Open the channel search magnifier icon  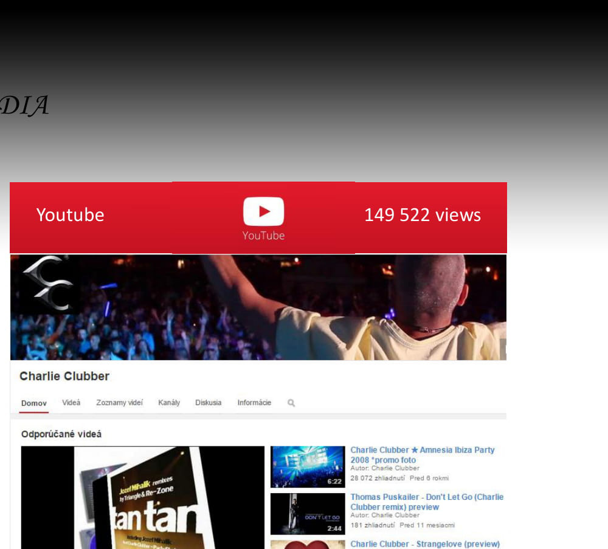tap(291, 403)
